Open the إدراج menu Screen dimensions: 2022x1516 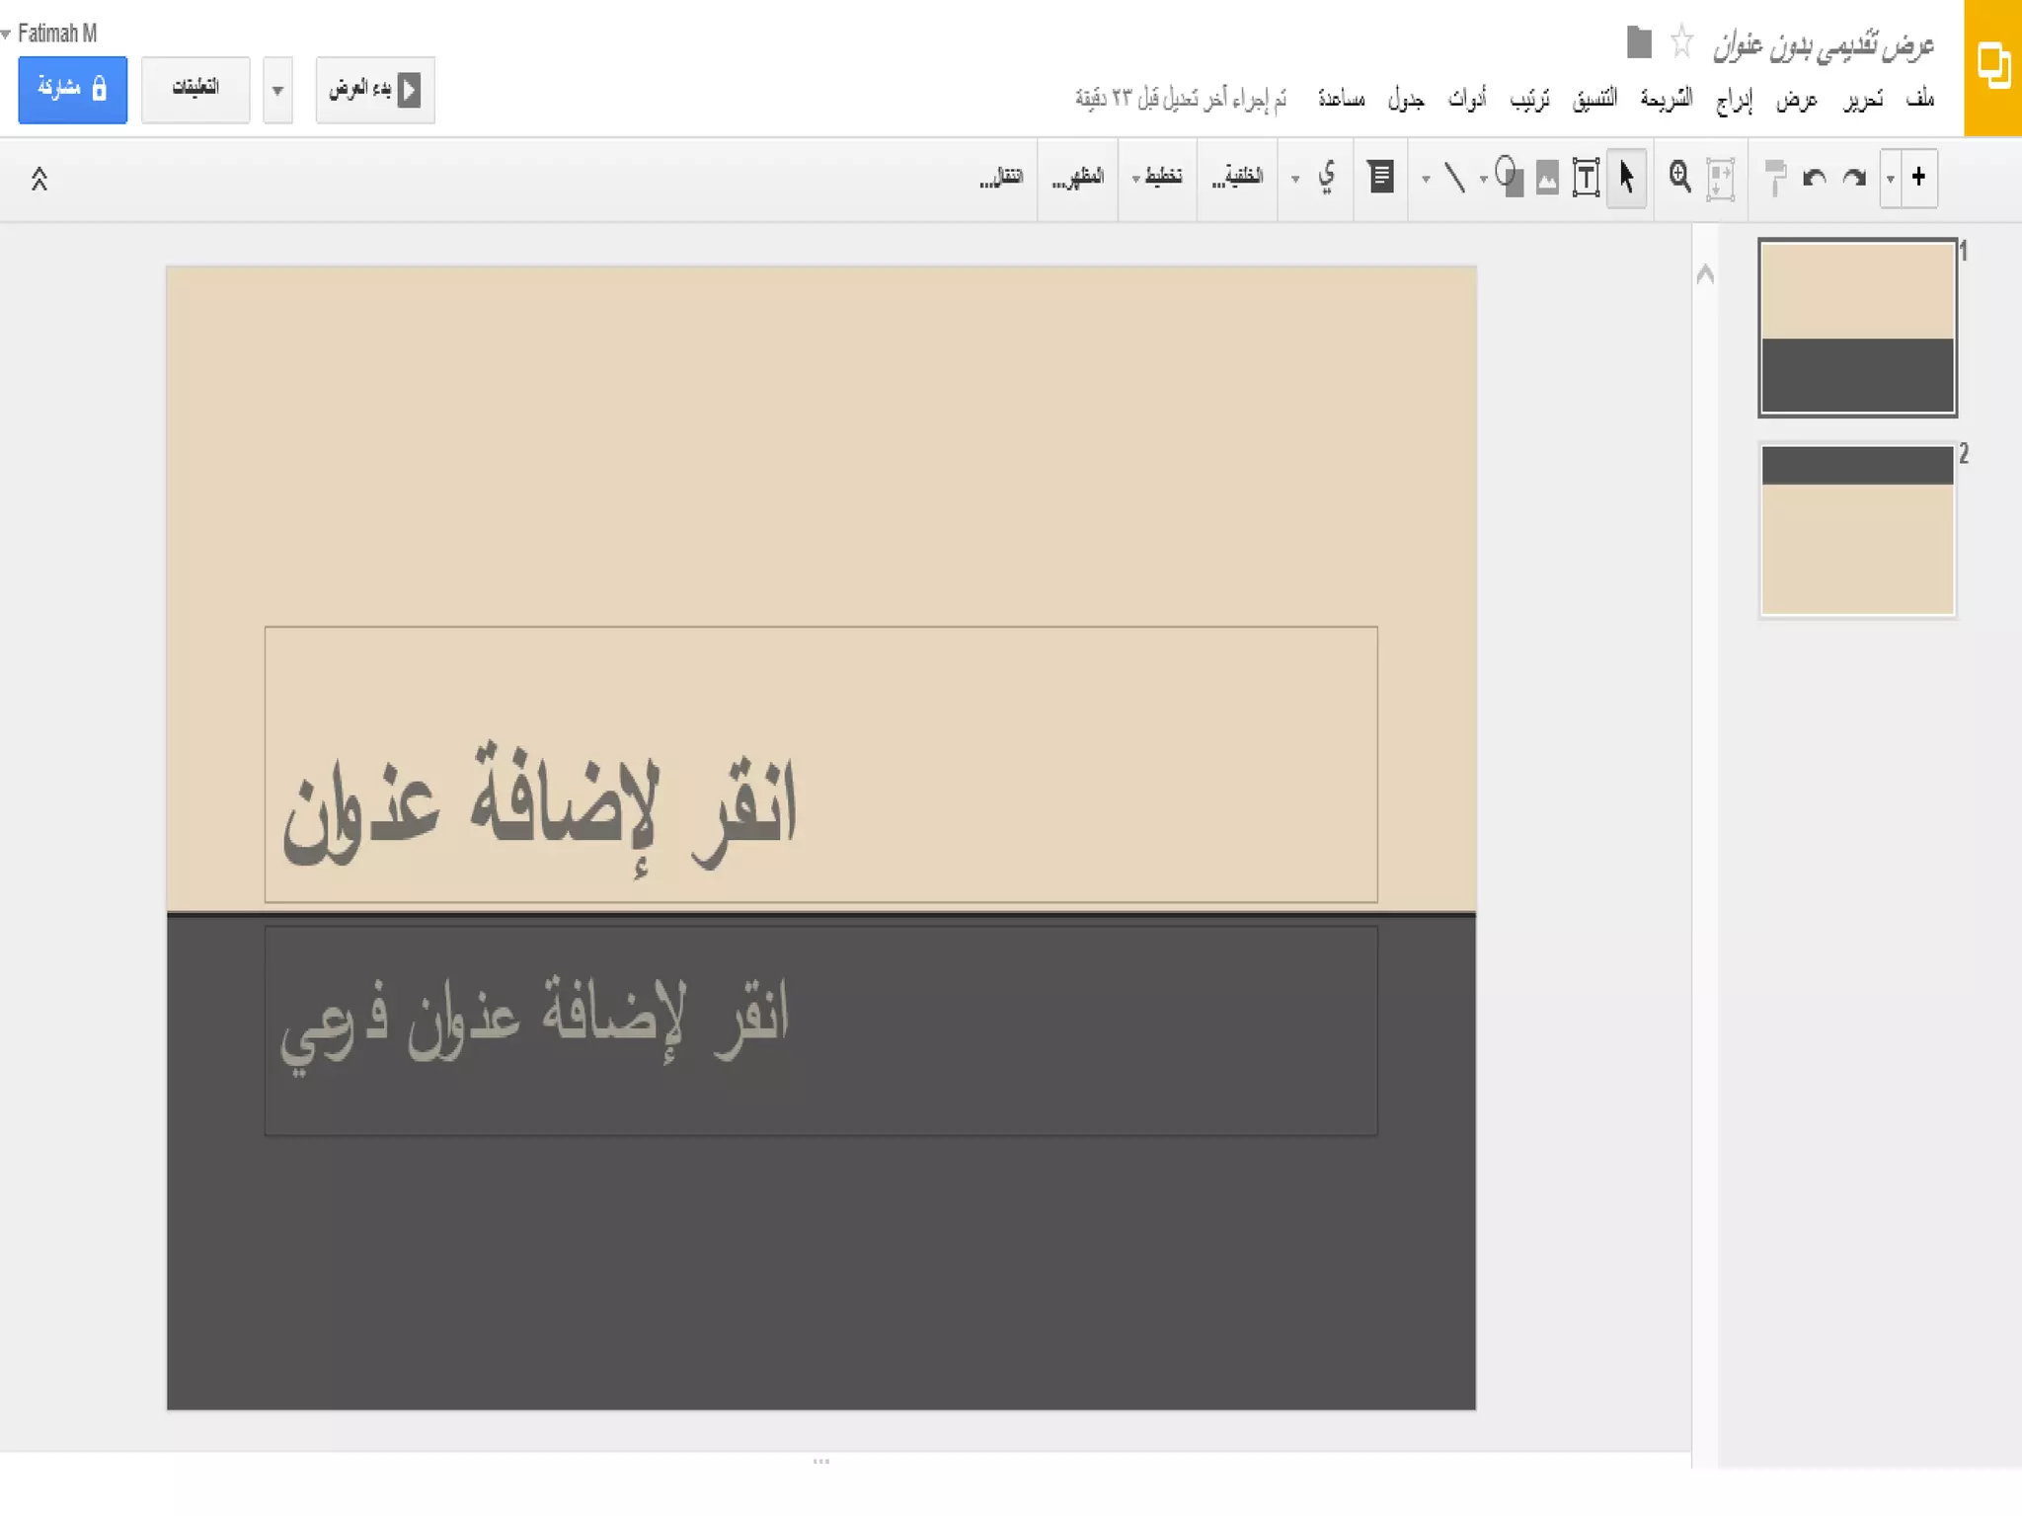pyautogui.click(x=1734, y=99)
